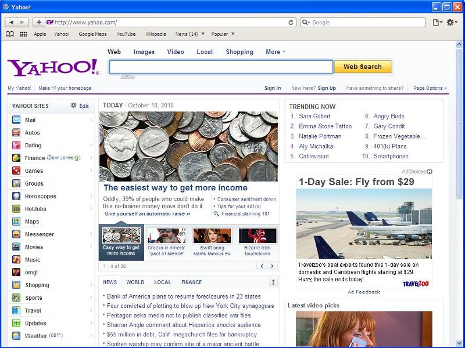
Task: Switch to the Local search tab
Action: pos(205,52)
